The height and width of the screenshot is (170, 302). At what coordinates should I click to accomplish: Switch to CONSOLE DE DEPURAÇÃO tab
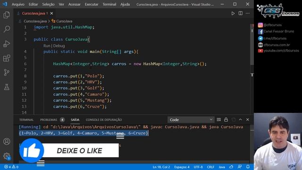[104, 119]
